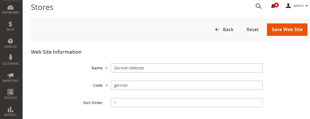This screenshot has height=119, width=310.
Task: Open the notifications bell icon
Action: pyautogui.click(x=273, y=6)
